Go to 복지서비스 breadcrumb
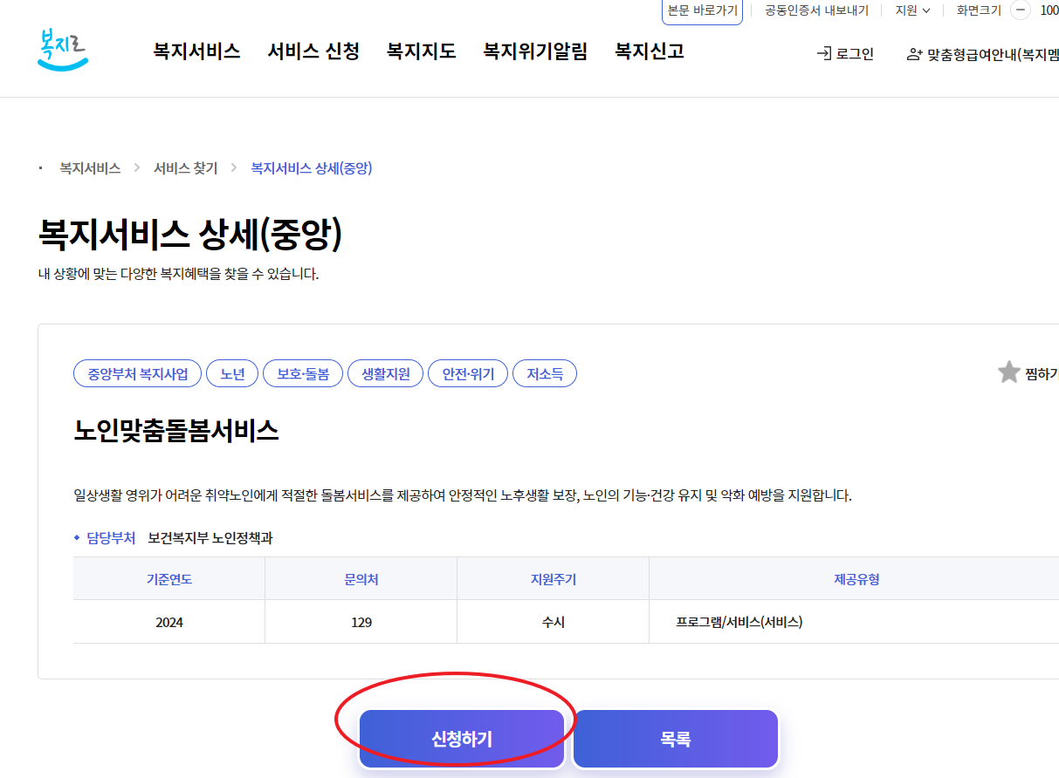The image size is (1059, 778). tap(90, 167)
